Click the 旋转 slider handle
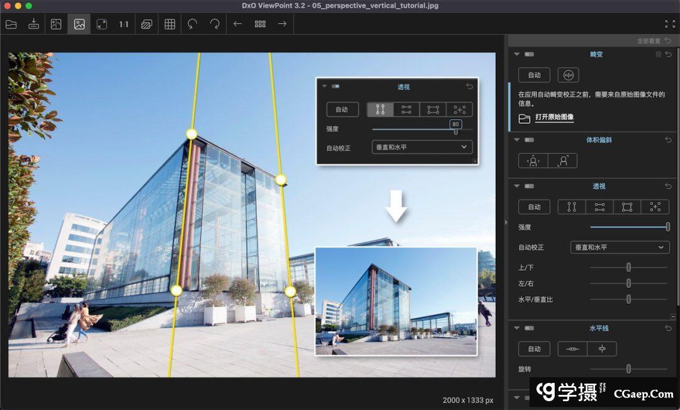The image size is (680, 410). pyautogui.click(x=628, y=369)
